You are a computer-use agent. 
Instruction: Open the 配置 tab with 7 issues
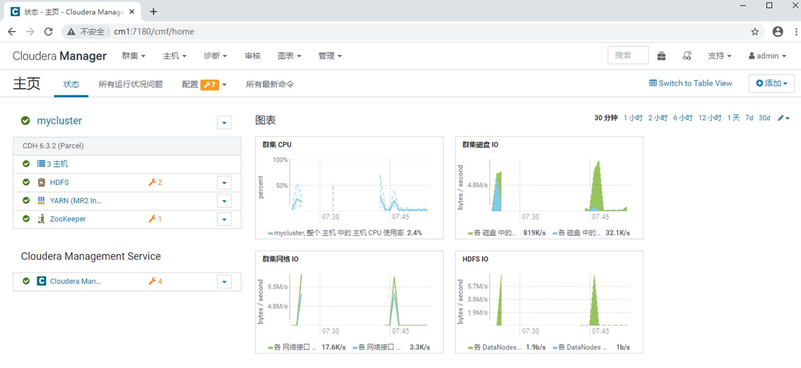coord(204,84)
